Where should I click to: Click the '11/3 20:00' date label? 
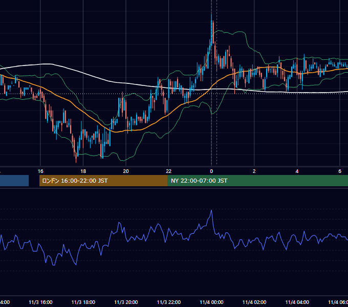[x=126, y=302]
